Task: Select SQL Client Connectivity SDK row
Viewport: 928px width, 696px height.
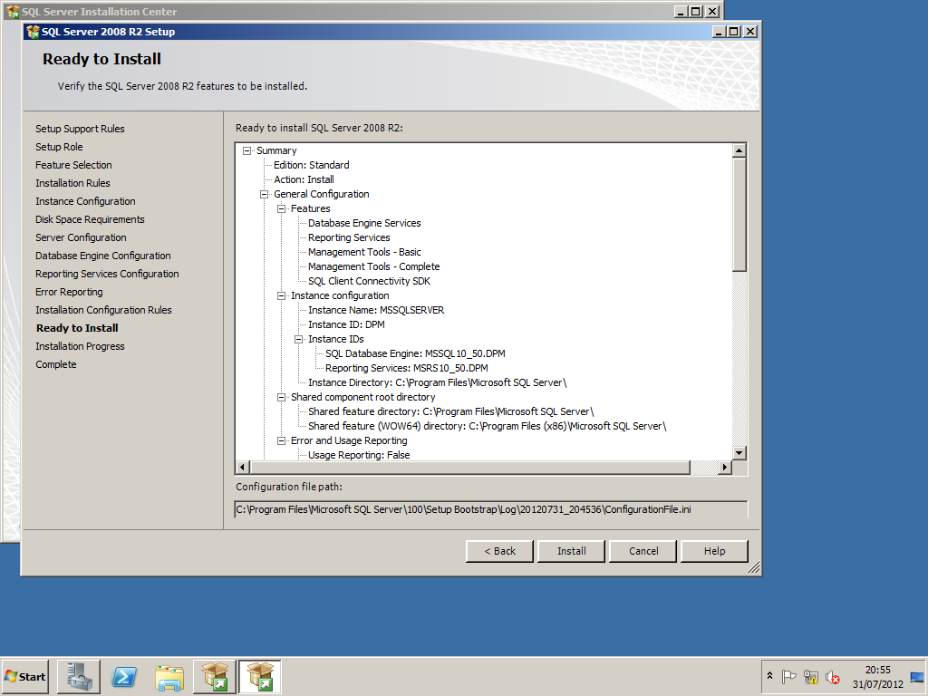Action: [x=370, y=281]
